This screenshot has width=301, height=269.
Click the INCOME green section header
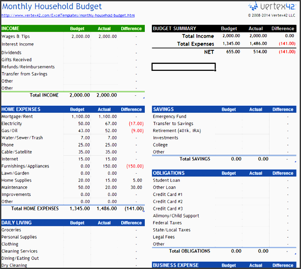pos(73,28)
